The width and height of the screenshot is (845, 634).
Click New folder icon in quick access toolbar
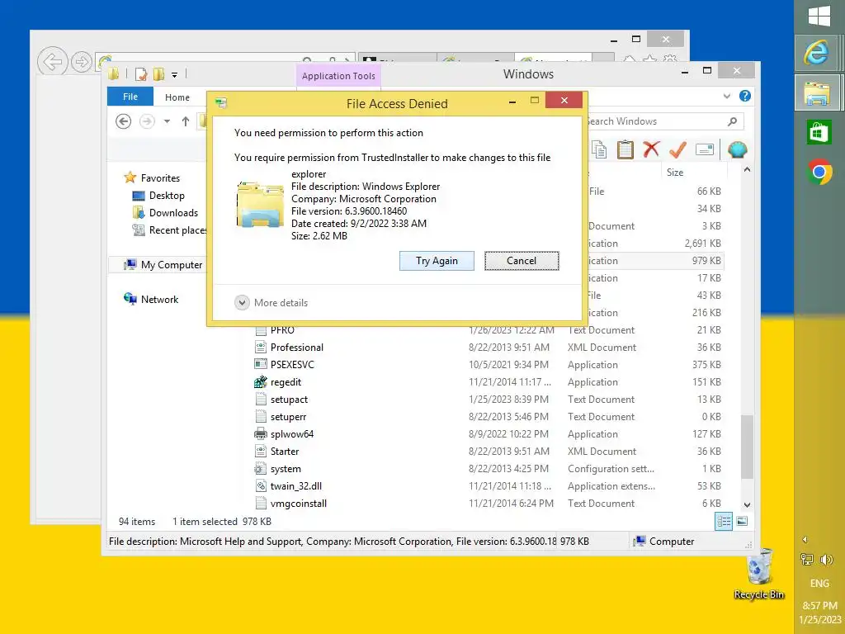(x=158, y=74)
